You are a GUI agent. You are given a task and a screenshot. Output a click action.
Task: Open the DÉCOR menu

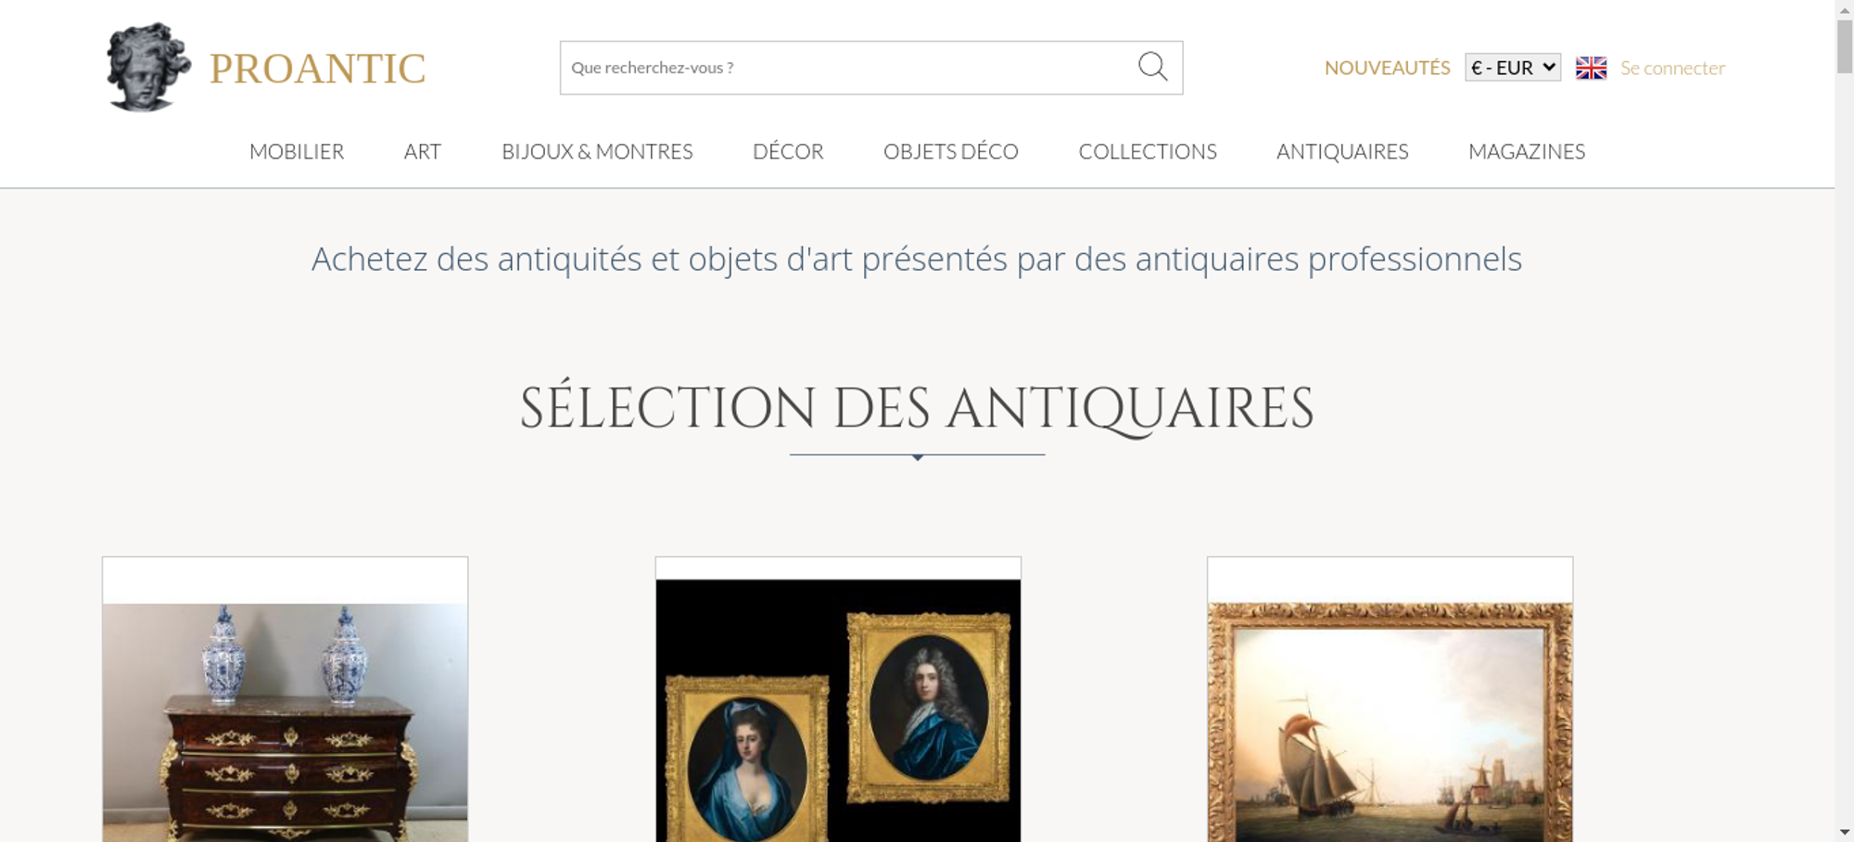(788, 151)
